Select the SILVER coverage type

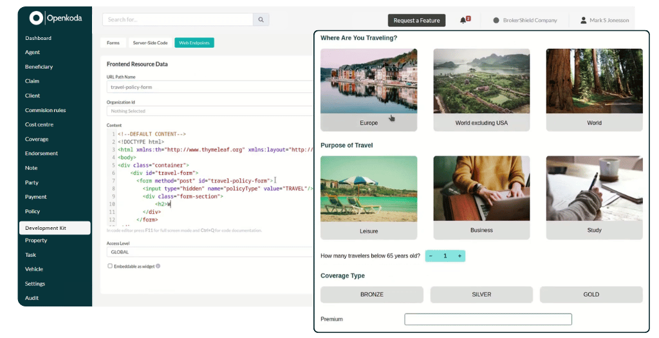coord(481,295)
